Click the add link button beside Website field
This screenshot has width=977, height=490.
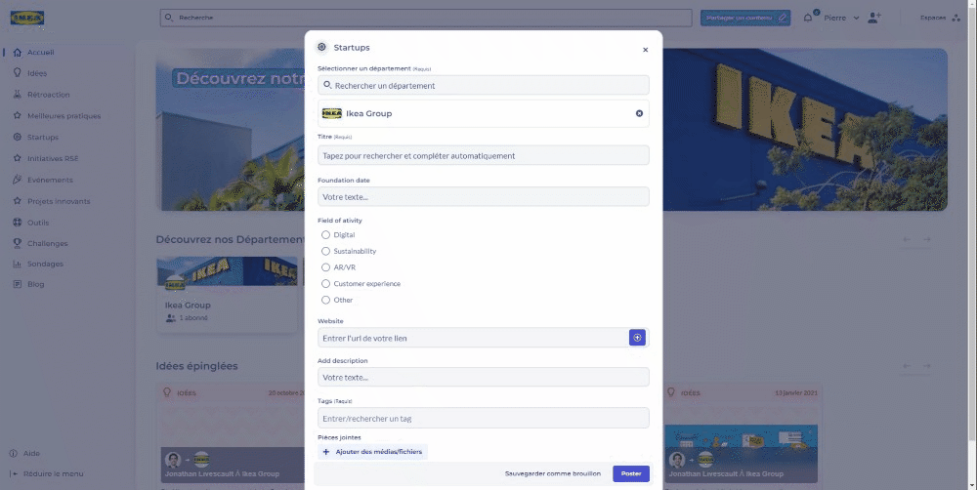coord(637,338)
